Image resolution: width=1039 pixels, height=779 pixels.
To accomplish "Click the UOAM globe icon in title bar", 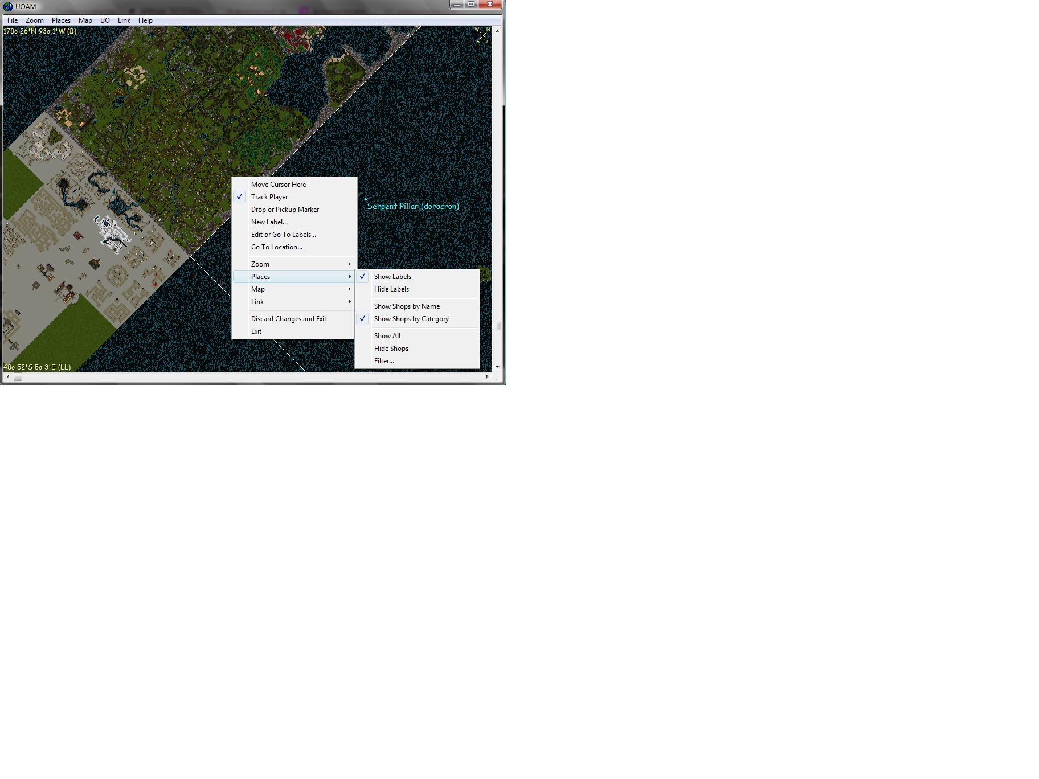I will point(8,7).
